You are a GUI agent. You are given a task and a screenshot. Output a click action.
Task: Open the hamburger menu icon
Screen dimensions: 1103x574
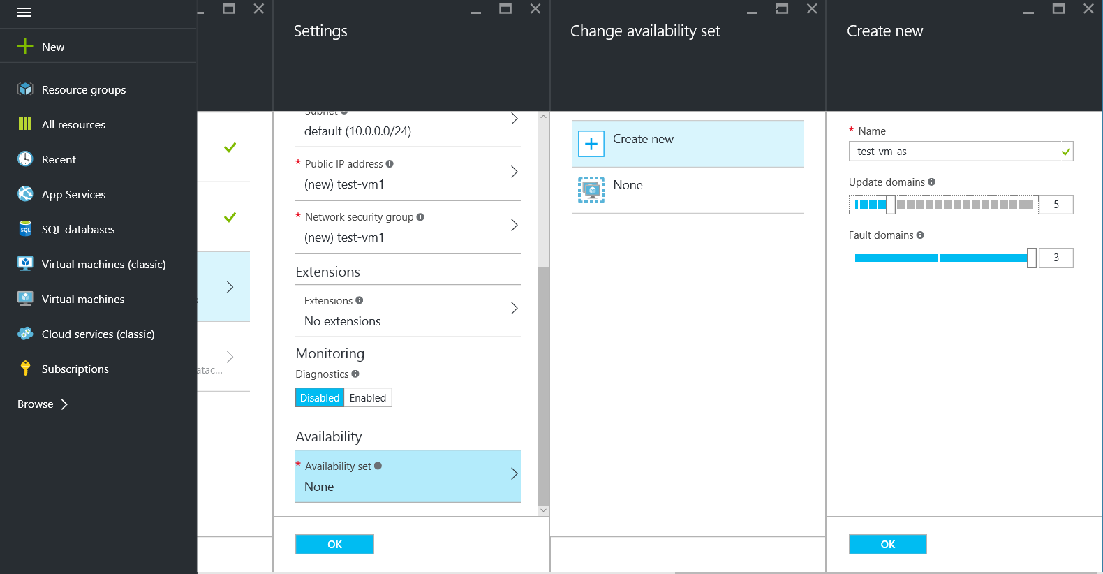24,13
